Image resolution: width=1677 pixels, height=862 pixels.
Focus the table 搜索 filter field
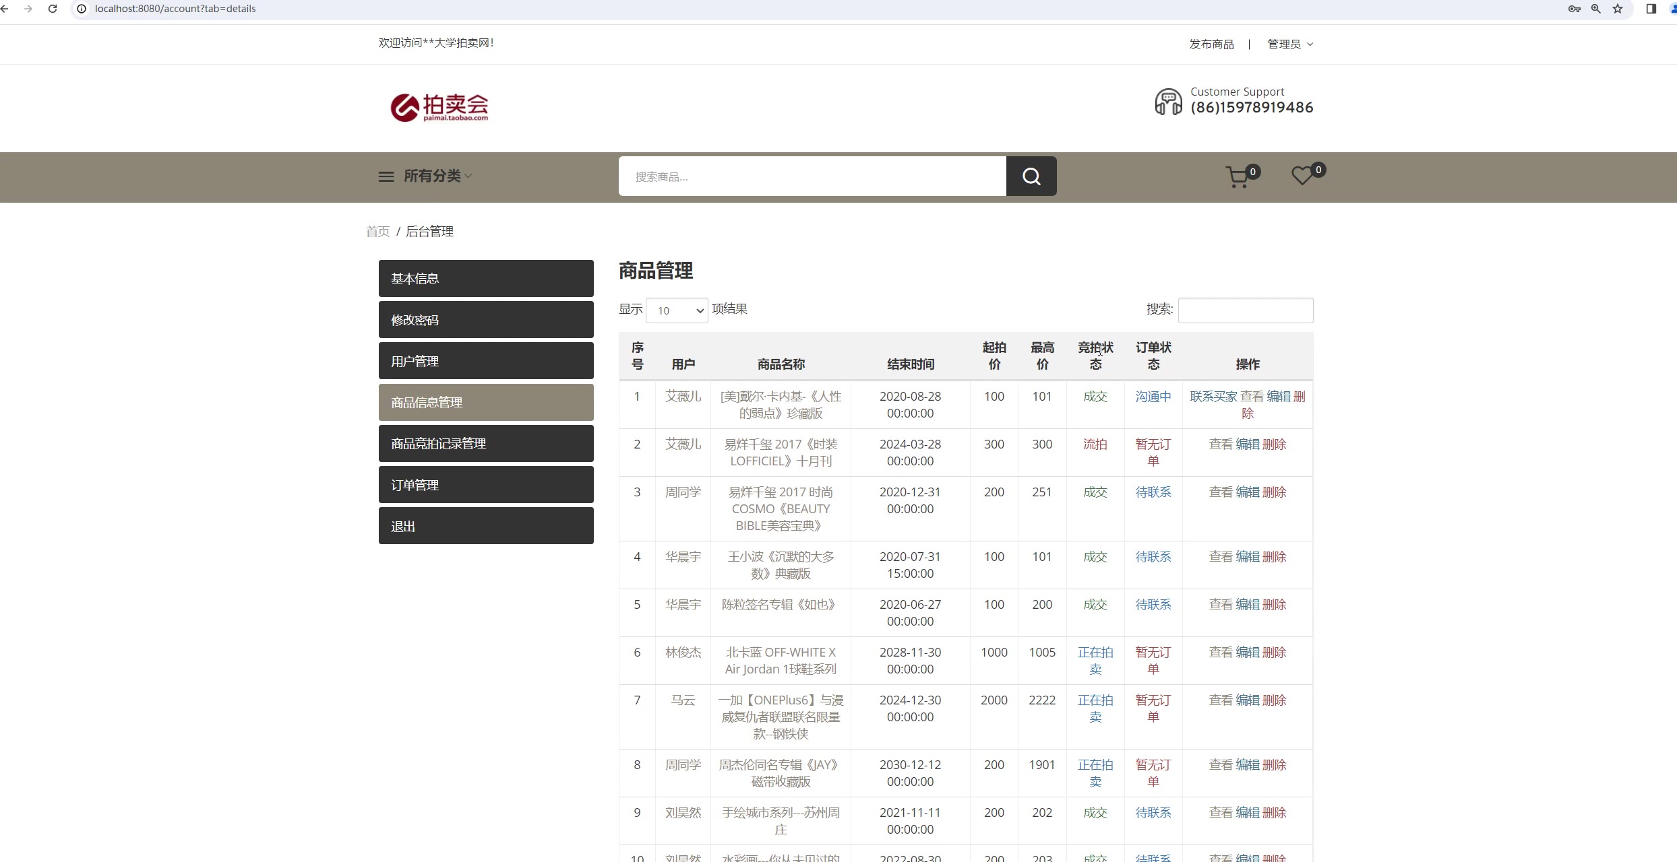[x=1245, y=310]
